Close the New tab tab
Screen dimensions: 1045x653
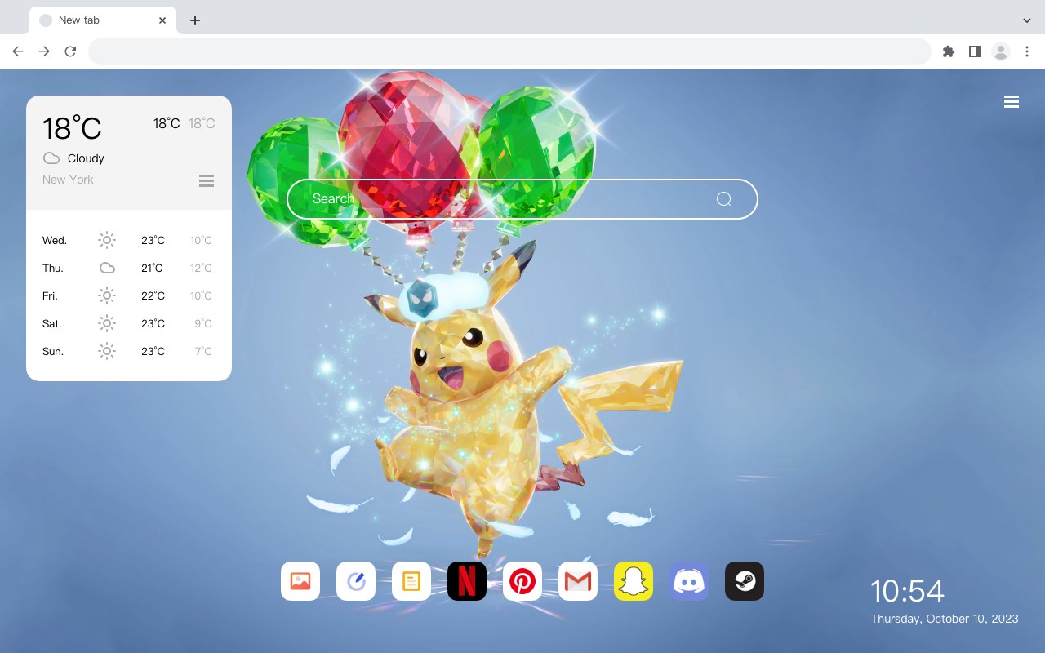[x=163, y=20]
